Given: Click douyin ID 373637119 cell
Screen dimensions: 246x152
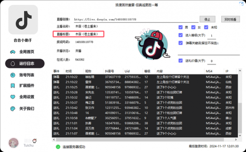Looking at the screenshot, I should (113, 77).
